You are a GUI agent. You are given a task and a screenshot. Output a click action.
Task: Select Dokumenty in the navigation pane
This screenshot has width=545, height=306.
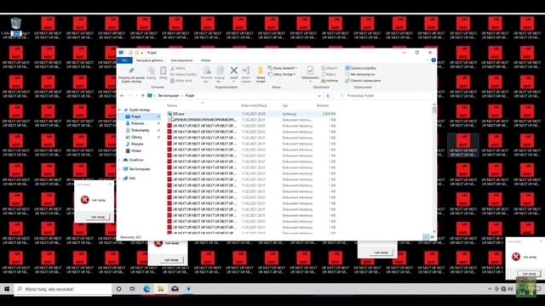tap(140, 130)
